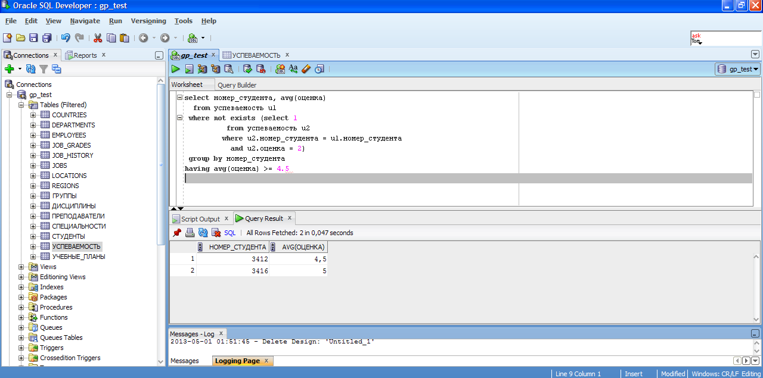
Task: Minimize the Connections panel
Action: [159, 55]
